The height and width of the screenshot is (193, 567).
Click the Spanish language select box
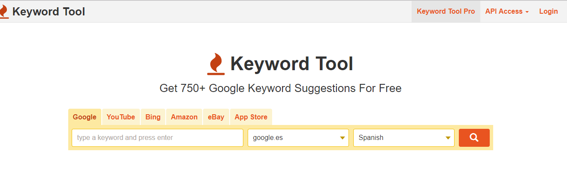point(397,138)
